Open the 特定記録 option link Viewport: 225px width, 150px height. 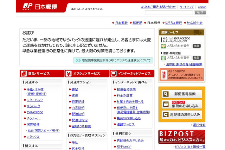pos(78,102)
